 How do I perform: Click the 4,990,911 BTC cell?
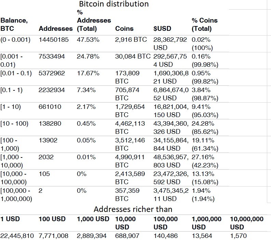(x=130, y=161)
